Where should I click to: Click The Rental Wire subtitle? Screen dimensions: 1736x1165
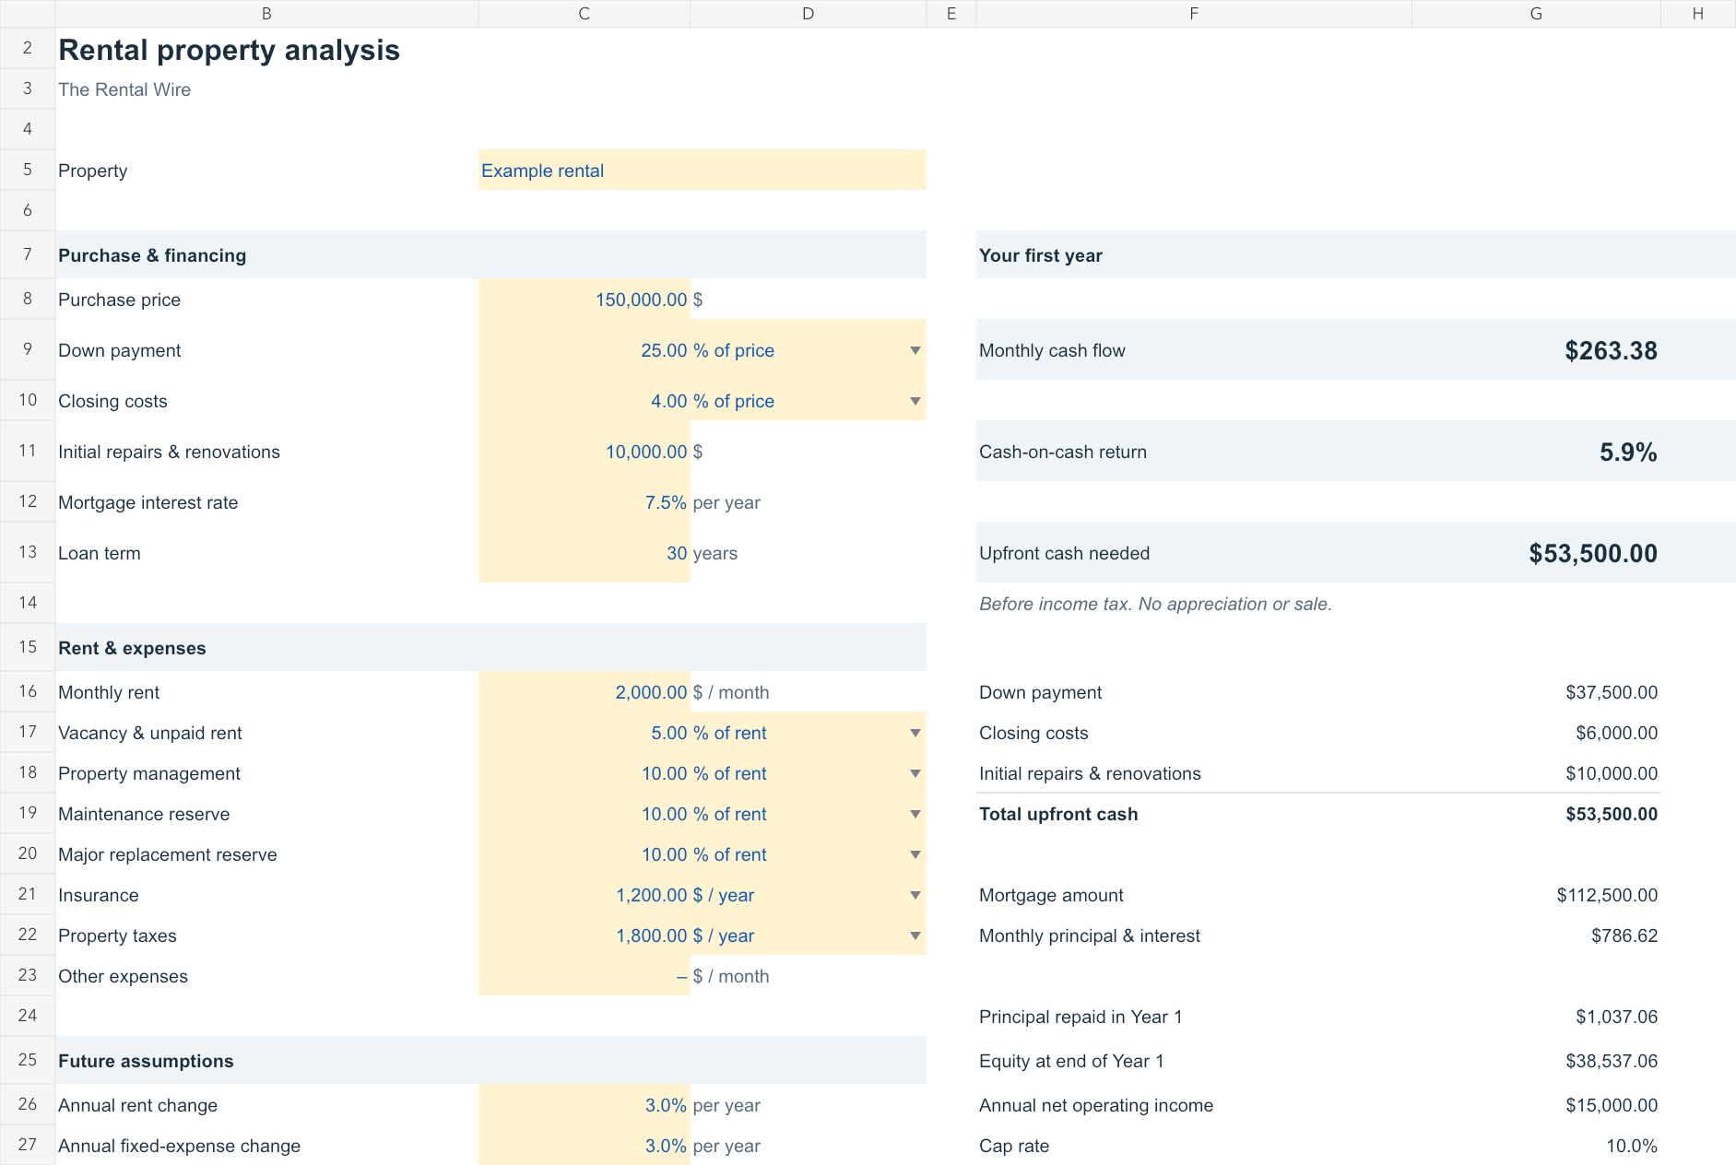(x=124, y=89)
